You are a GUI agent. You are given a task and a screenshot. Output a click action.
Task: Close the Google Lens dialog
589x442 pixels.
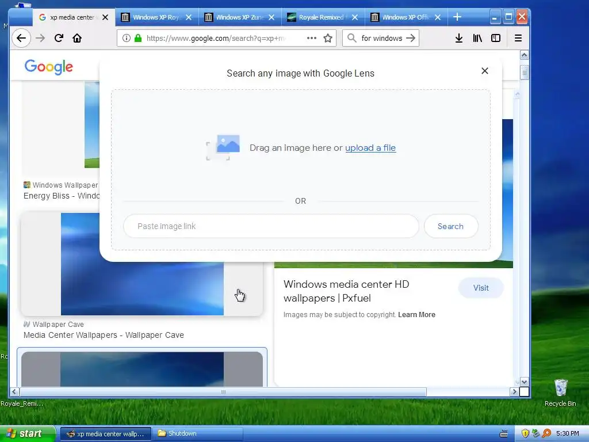[485, 71]
